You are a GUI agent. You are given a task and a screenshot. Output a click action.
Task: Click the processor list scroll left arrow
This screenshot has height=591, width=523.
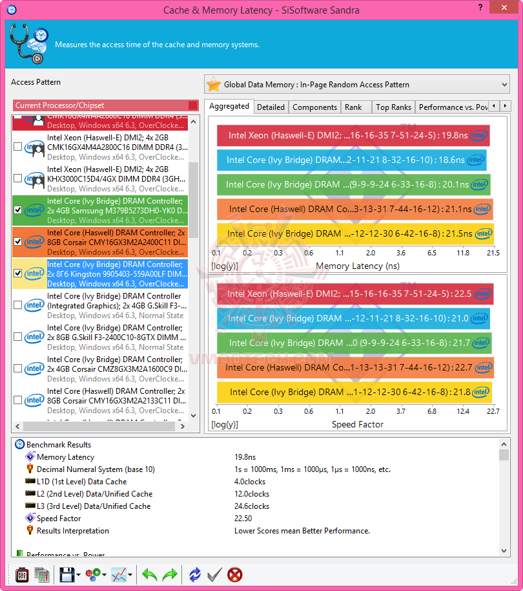(x=17, y=426)
